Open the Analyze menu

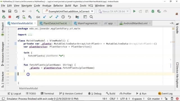[x=47, y=6]
